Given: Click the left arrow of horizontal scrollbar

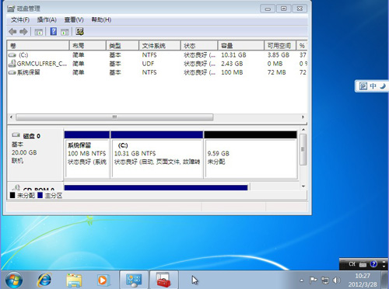Looking at the screenshot, I should (11, 117).
